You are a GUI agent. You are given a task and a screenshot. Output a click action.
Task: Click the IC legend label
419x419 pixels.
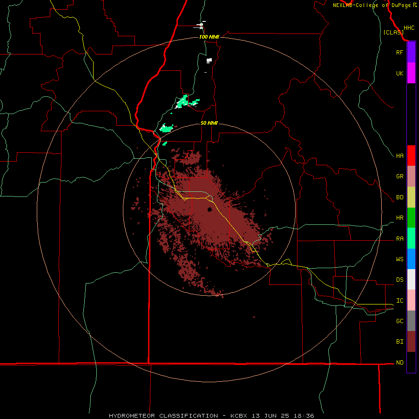[399, 301]
